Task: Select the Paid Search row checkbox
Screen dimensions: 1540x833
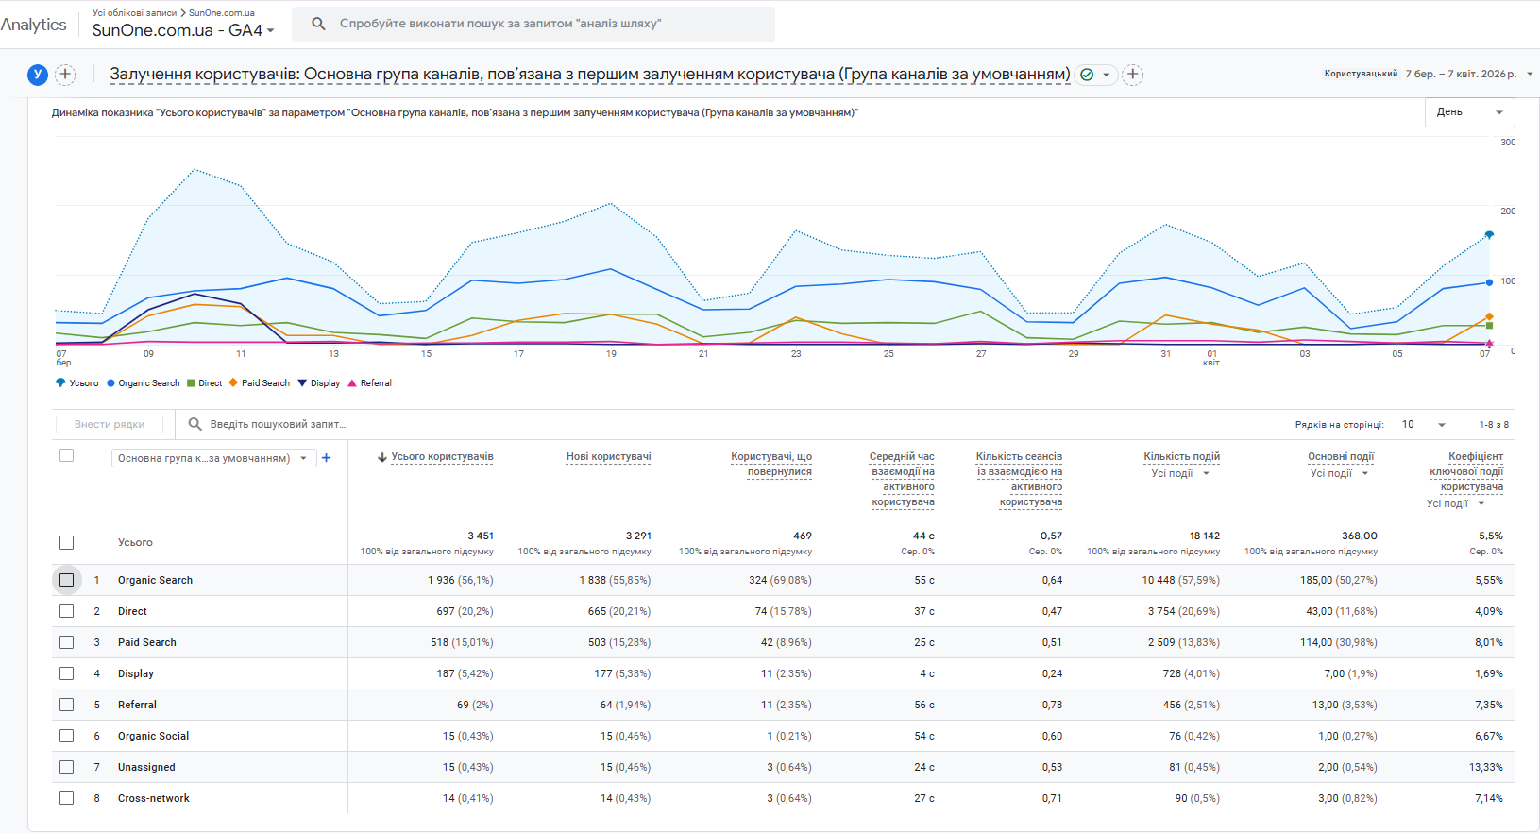Action: 66,642
